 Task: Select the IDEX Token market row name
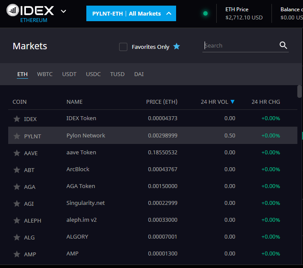(x=81, y=118)
